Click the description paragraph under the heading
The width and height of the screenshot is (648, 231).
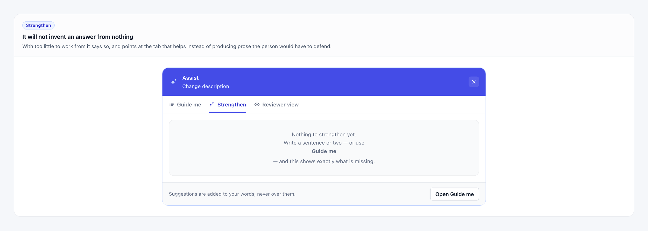(x=177, y=47)
